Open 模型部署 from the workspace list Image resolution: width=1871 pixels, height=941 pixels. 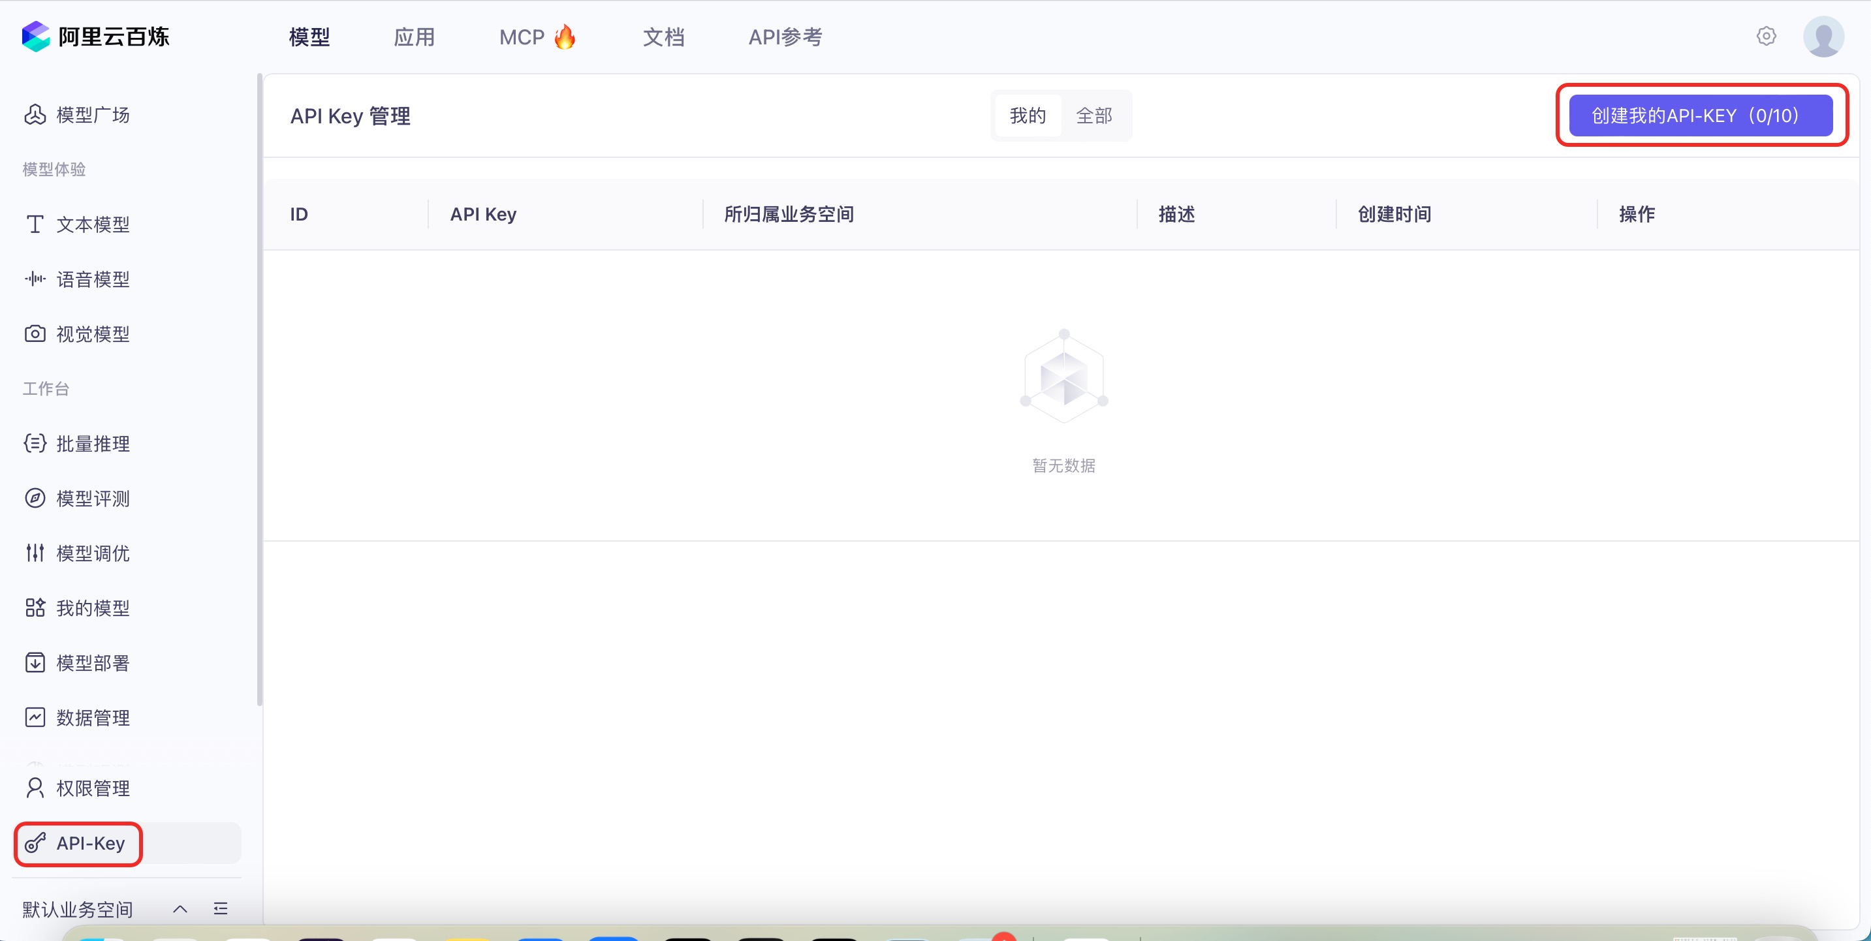93,662
